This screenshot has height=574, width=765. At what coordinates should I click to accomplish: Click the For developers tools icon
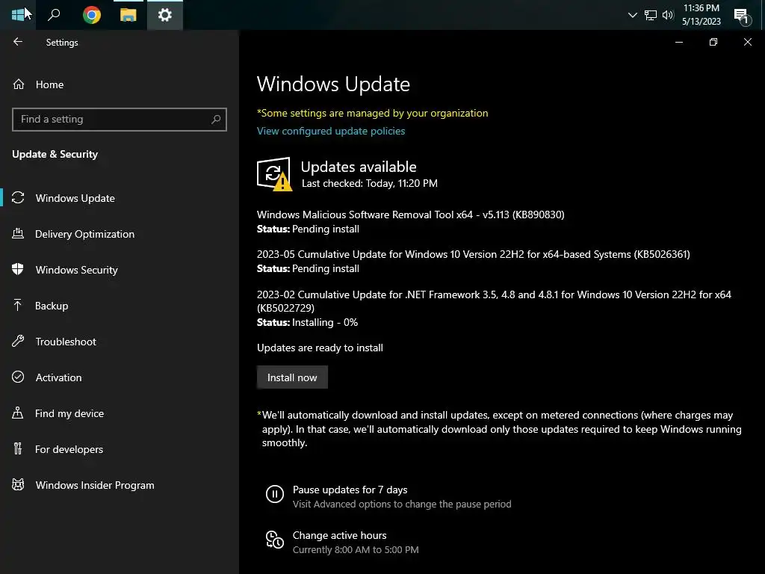coord(18,448)
